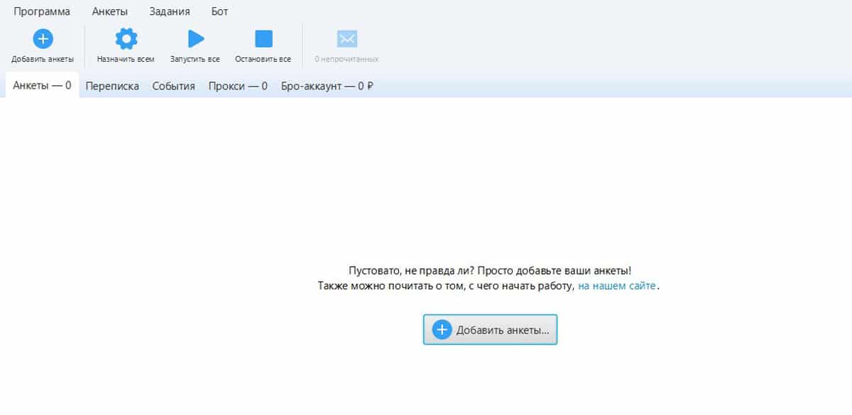Click the 'Остановить все' toolbar label
This screenshot has height=415, width=852.
pyautogui.click(x=263, y=59)
